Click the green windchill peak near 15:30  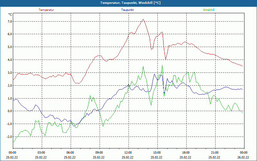point(162,65)
